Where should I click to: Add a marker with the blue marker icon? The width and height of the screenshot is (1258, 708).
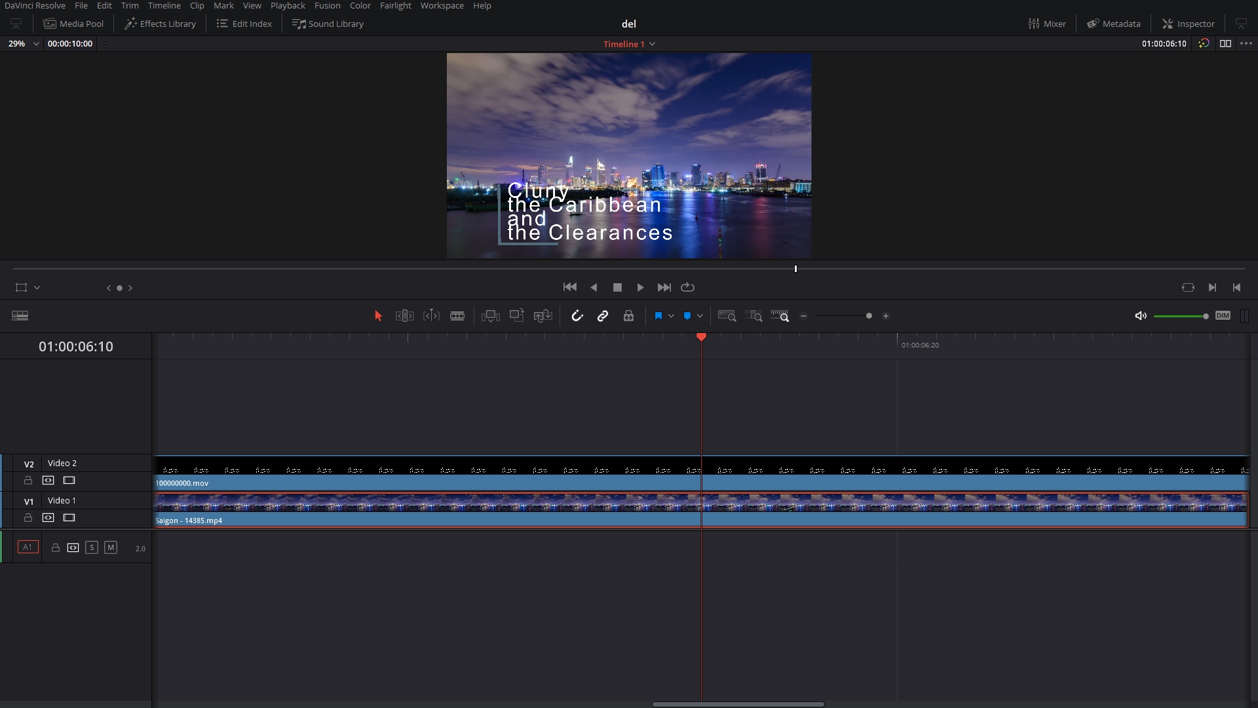687,316
